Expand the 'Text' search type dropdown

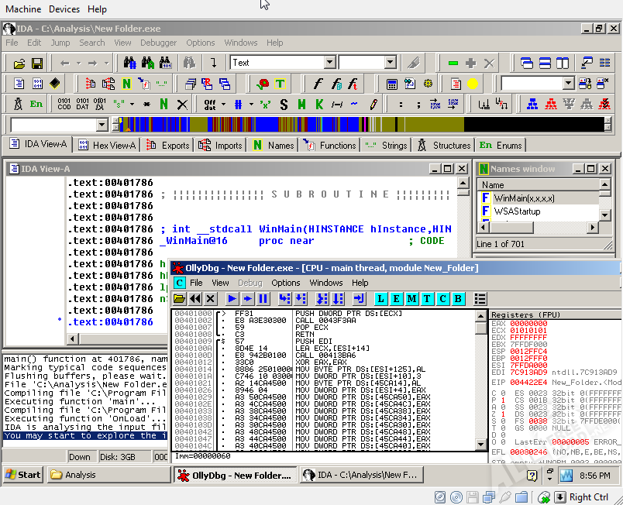(x=329, y=63)
